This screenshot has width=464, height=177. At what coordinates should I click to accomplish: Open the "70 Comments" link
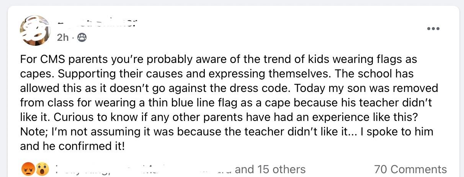point(410,169)
